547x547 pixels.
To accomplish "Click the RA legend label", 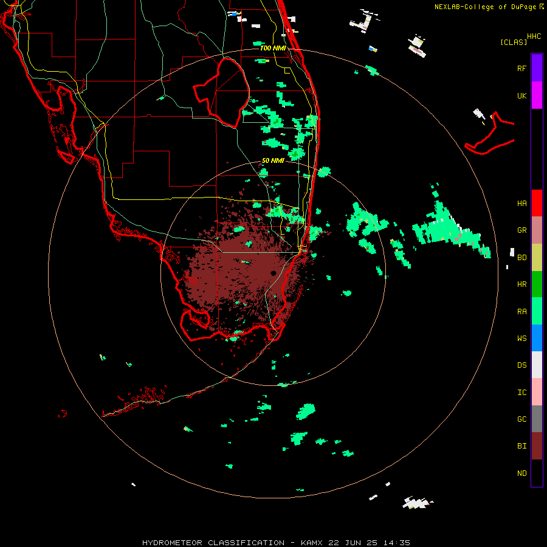I will tap(522, 312).
